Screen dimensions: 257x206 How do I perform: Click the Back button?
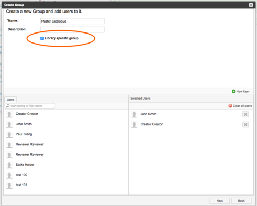(x=241, y=201)
